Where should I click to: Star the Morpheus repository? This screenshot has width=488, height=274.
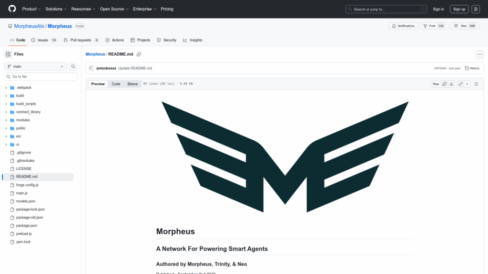pyautogui.click(x=465, y=26)
